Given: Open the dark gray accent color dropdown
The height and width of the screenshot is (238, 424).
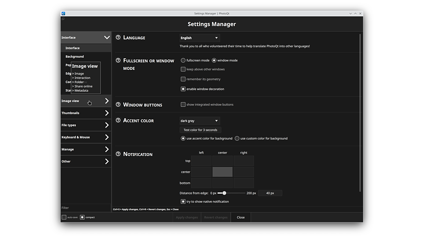Looking at the screenshot, I should coord(200,121).
